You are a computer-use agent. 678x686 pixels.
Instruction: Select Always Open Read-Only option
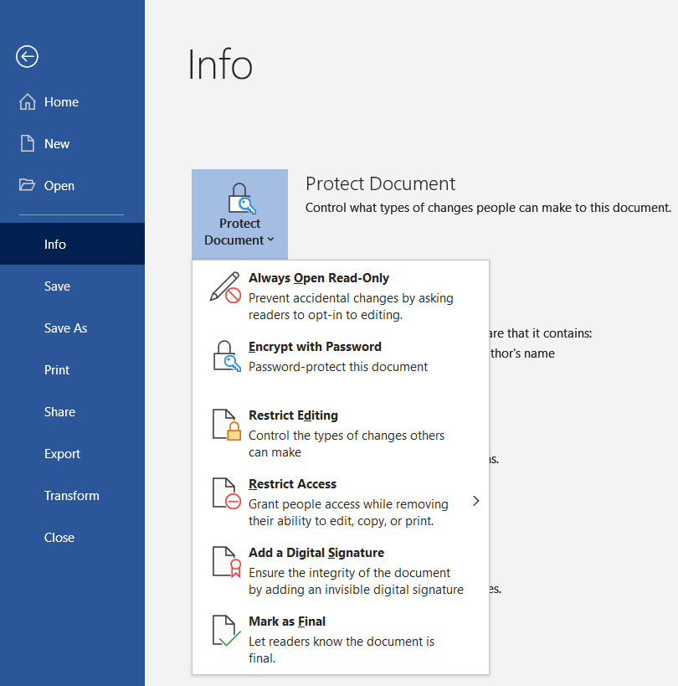pos(341,297)
